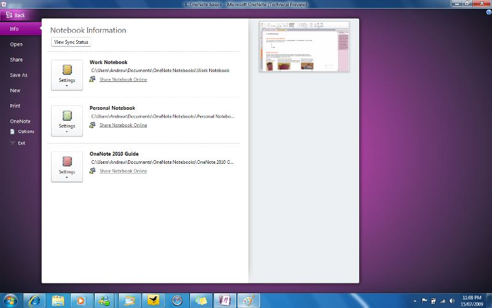The height and width of the screenshot is (308, 492).
Task: Open Safari compass icon in taskbar
Action: click(x=177, y=301)
